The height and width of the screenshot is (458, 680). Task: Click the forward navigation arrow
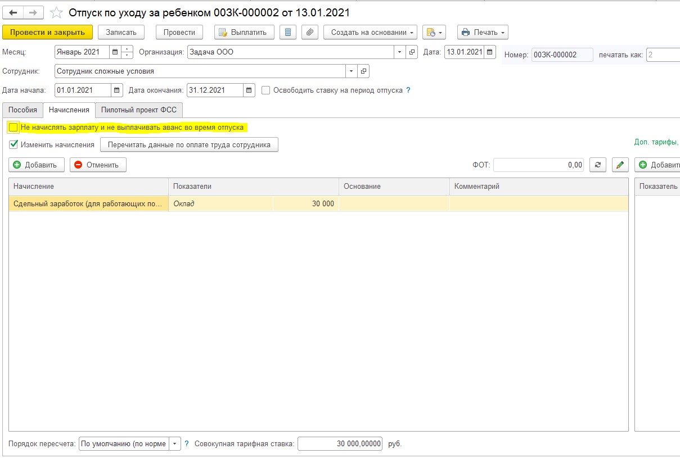[x=33, y=12]
